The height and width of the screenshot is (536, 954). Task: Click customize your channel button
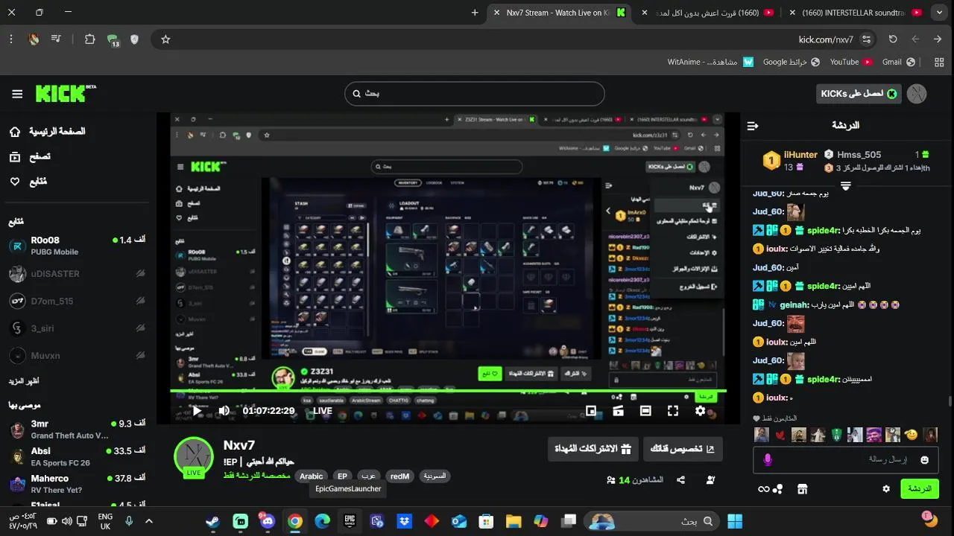coord(683,449)
